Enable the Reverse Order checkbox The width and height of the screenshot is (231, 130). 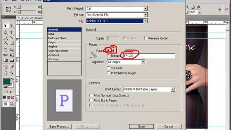tap(145, 38)
